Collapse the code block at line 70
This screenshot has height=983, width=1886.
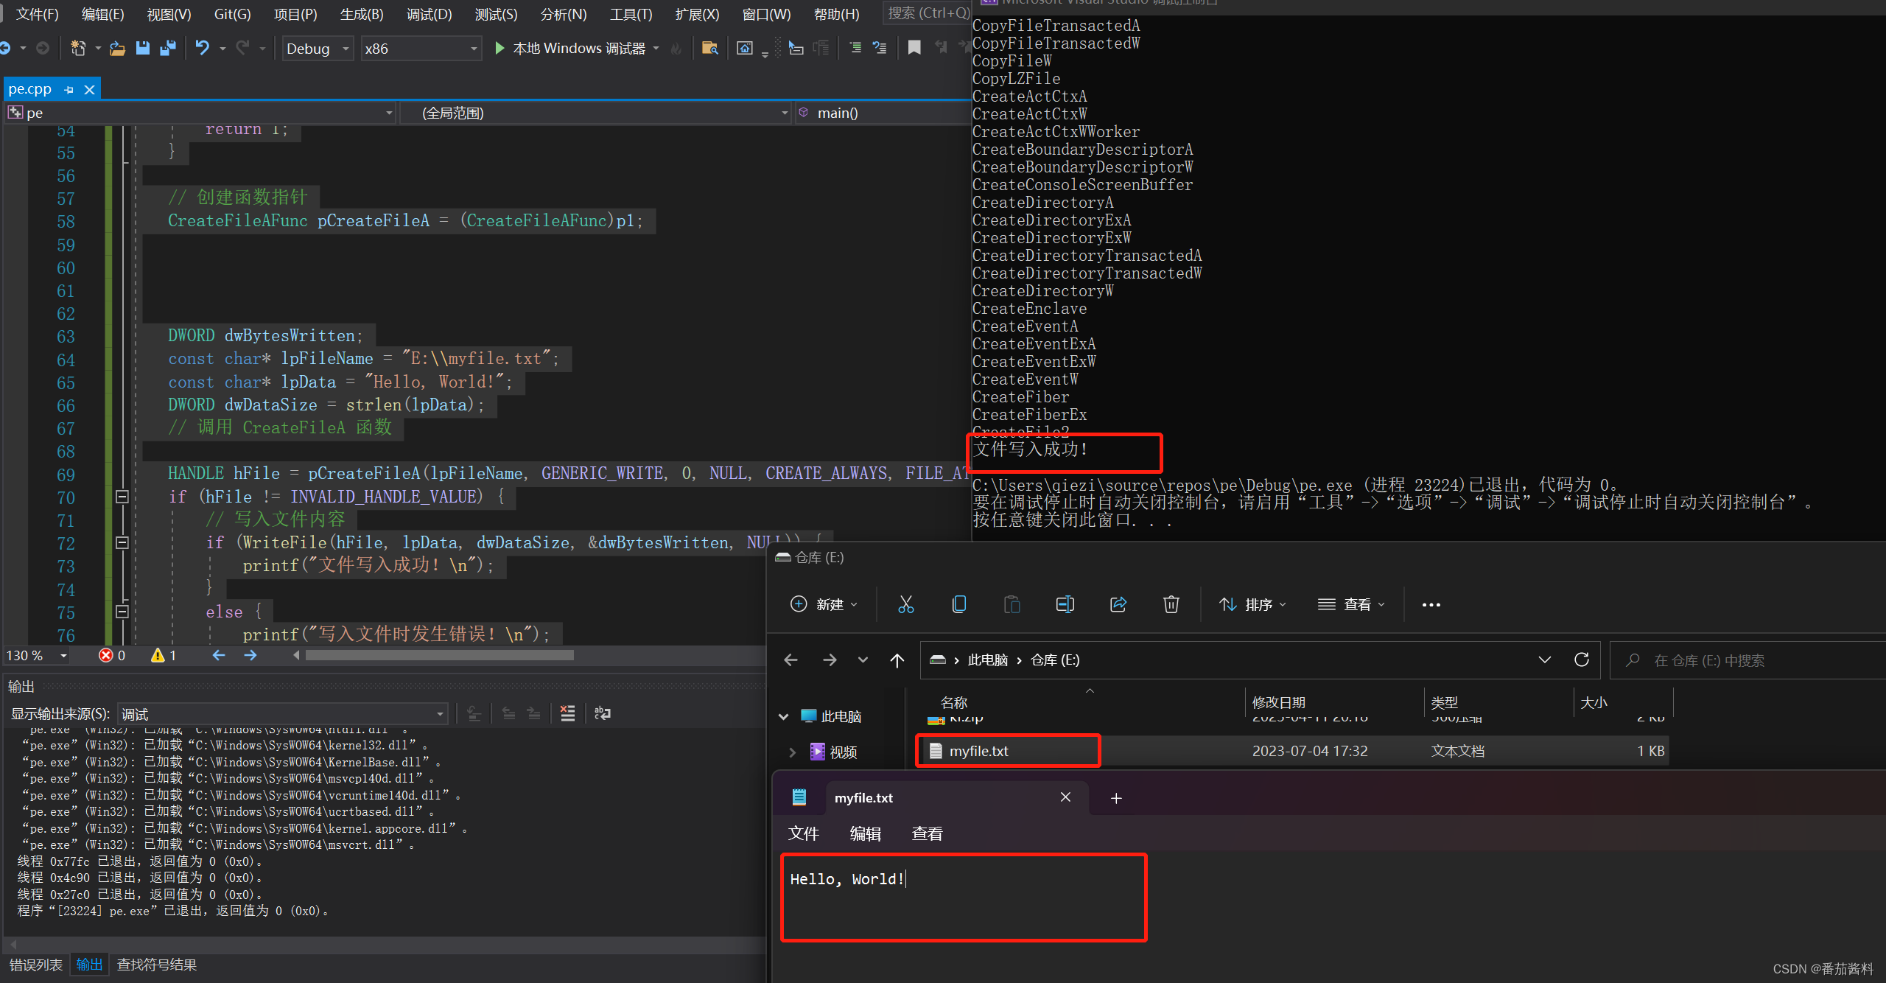coord(122,497)
